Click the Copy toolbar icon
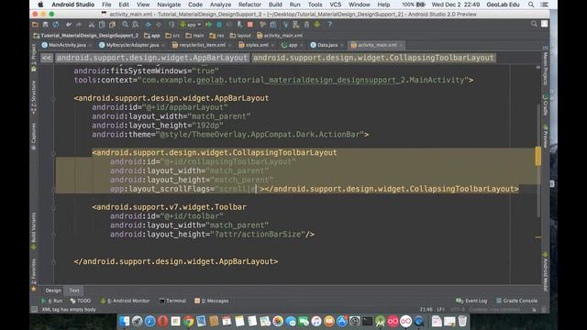Viewport: 587px width, 330px height. [102, 25]
